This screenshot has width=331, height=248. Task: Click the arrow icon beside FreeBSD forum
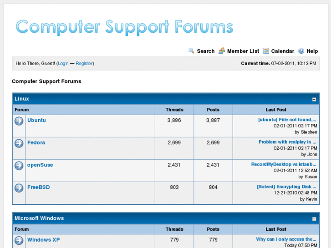point(19,188)
